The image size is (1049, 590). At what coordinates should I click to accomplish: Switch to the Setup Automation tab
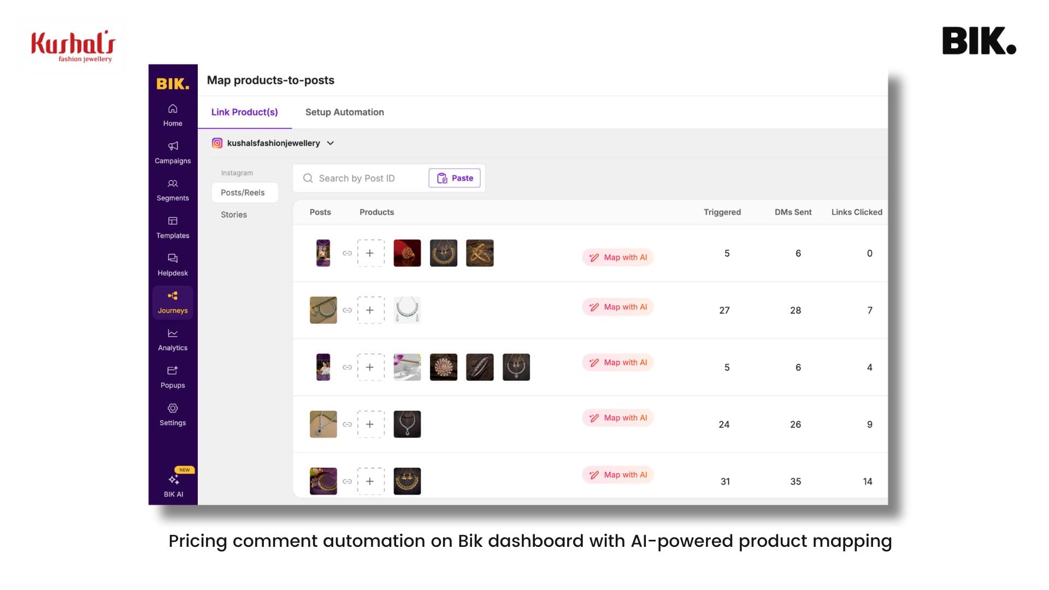point(344,112)
